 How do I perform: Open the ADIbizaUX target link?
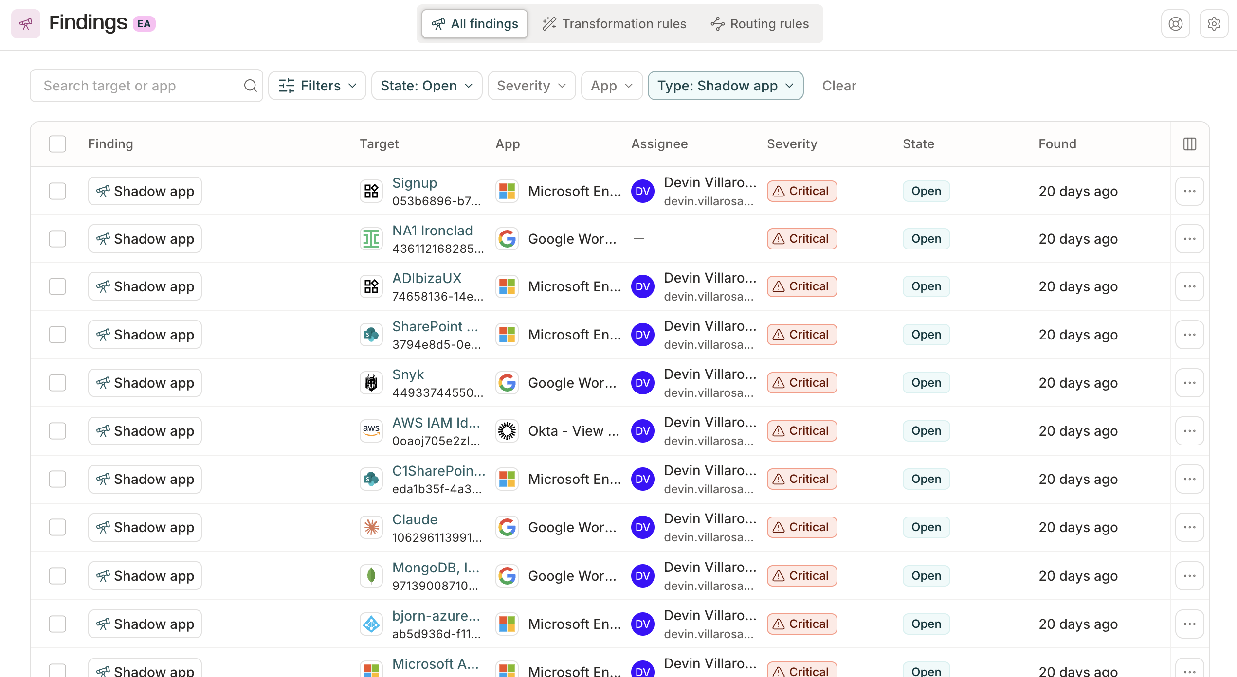click(427, 278)
